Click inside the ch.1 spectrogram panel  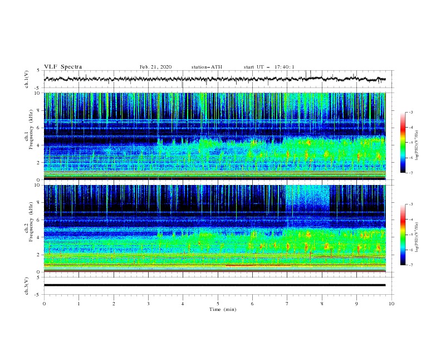(x=214, y=136)
